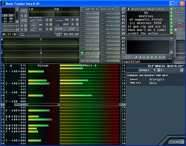Click the Playing button icon
Screen dimensions: 186x146
point(175,9)
